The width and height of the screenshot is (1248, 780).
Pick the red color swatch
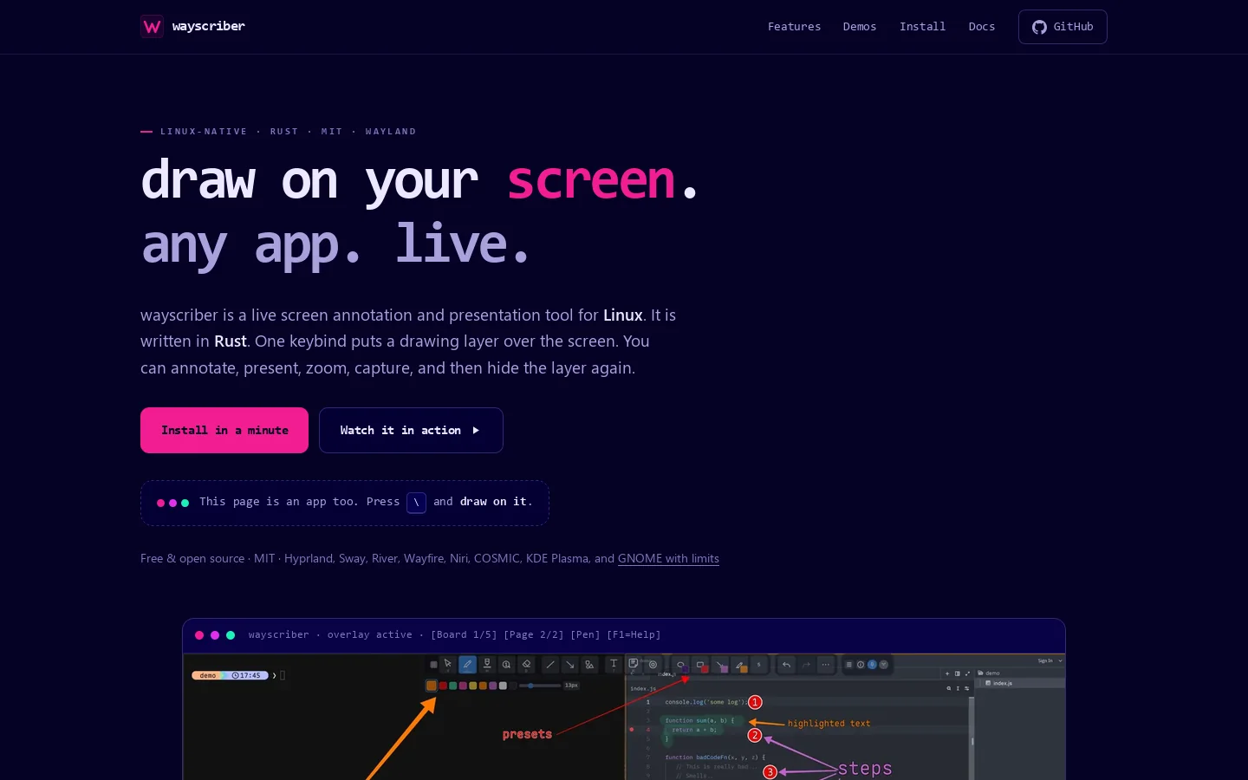[443, 686]
